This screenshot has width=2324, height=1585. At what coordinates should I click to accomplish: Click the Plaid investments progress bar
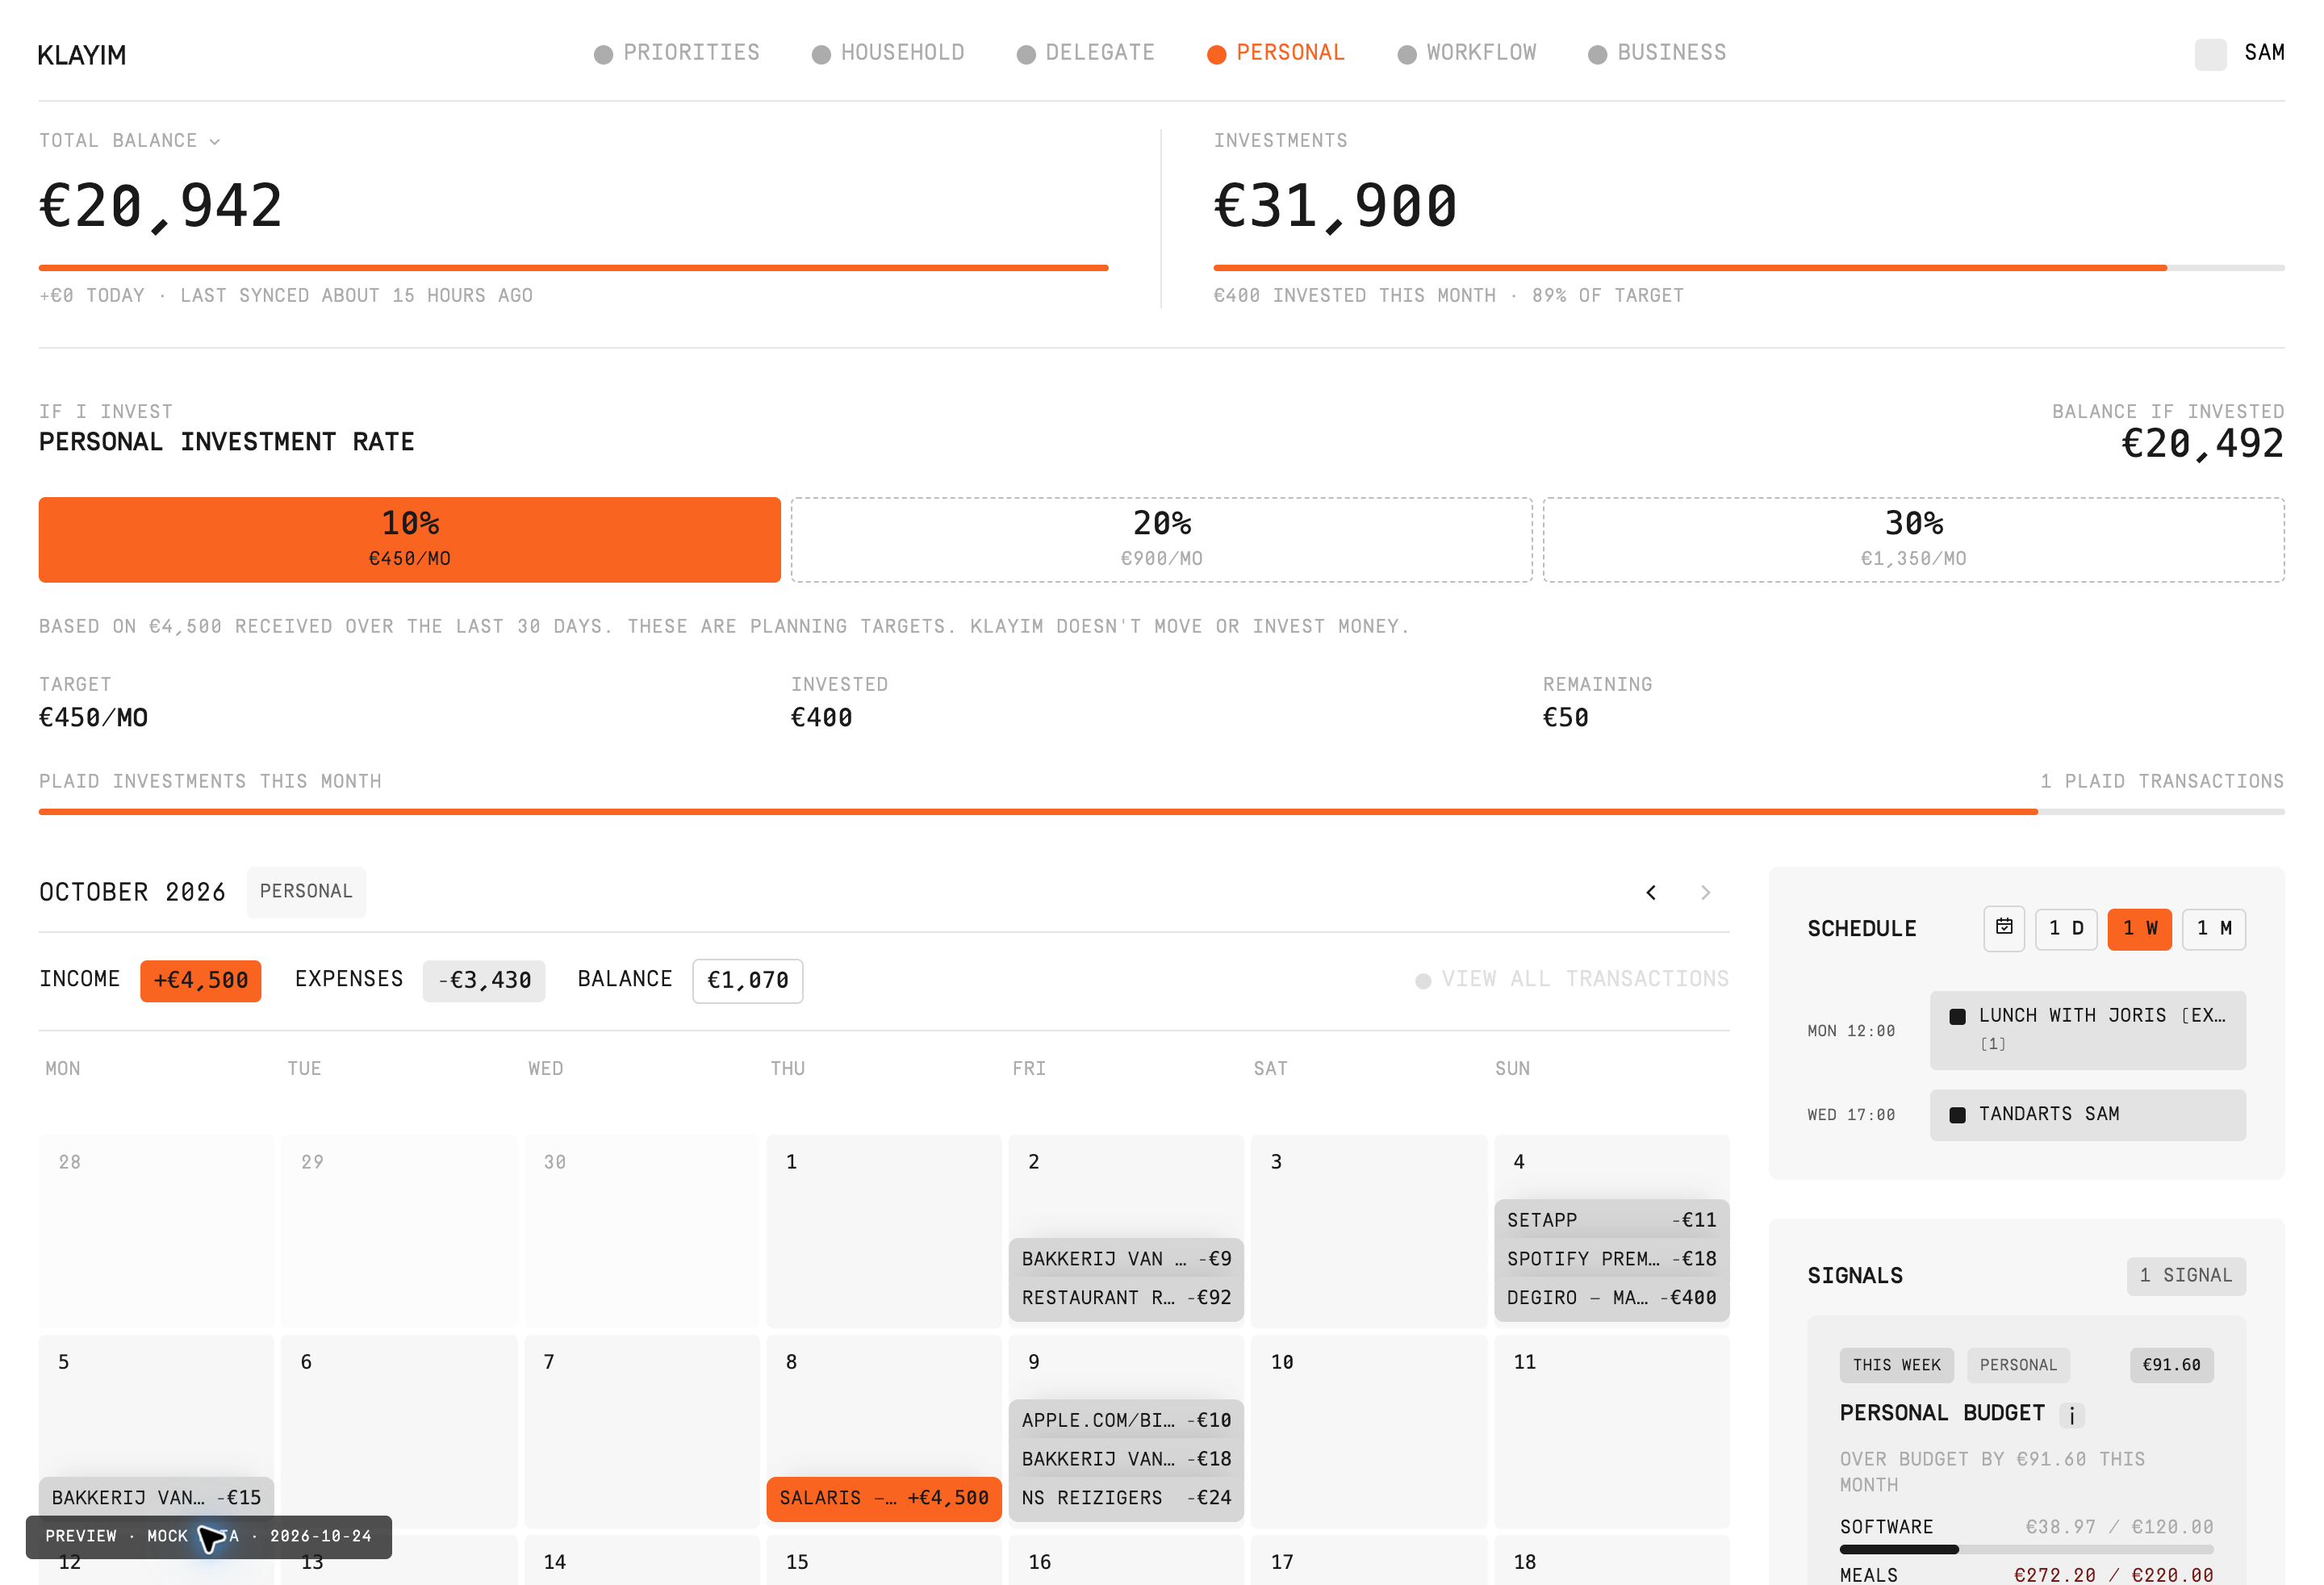tap(1161, 812)
